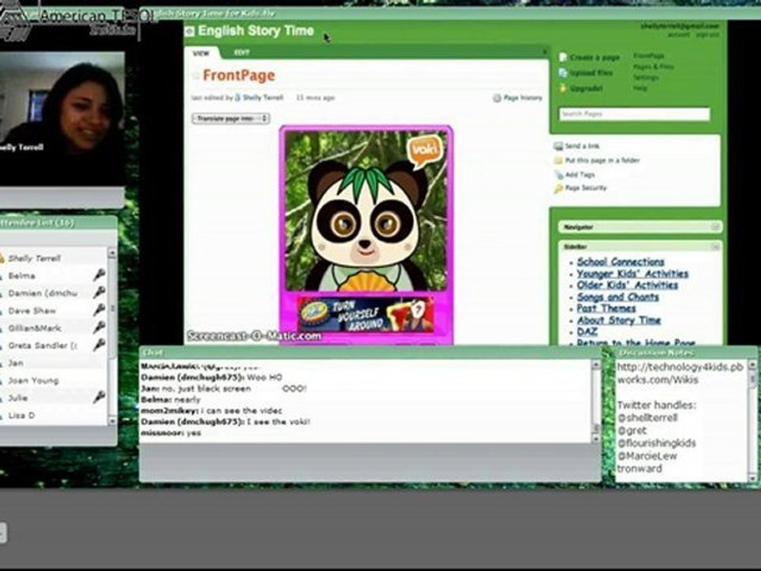Screen dimensions: 761x571
Task: Collapse the Navigator panel
Action: click(715, 227)
